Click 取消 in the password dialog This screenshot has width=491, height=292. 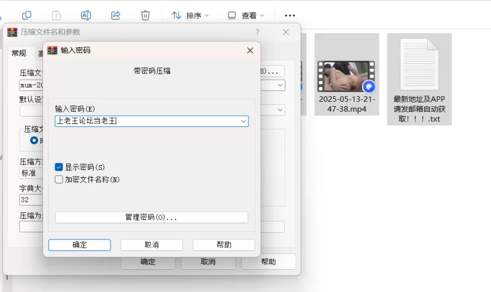coord(152,245)
